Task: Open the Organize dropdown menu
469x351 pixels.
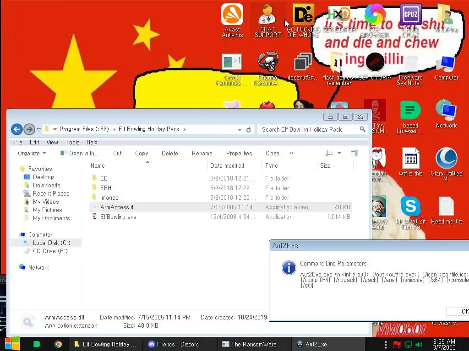Action: point(32,153)
